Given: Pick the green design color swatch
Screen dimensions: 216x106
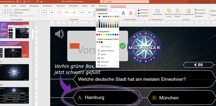Looking at the screenshot, I should (118, 17).
